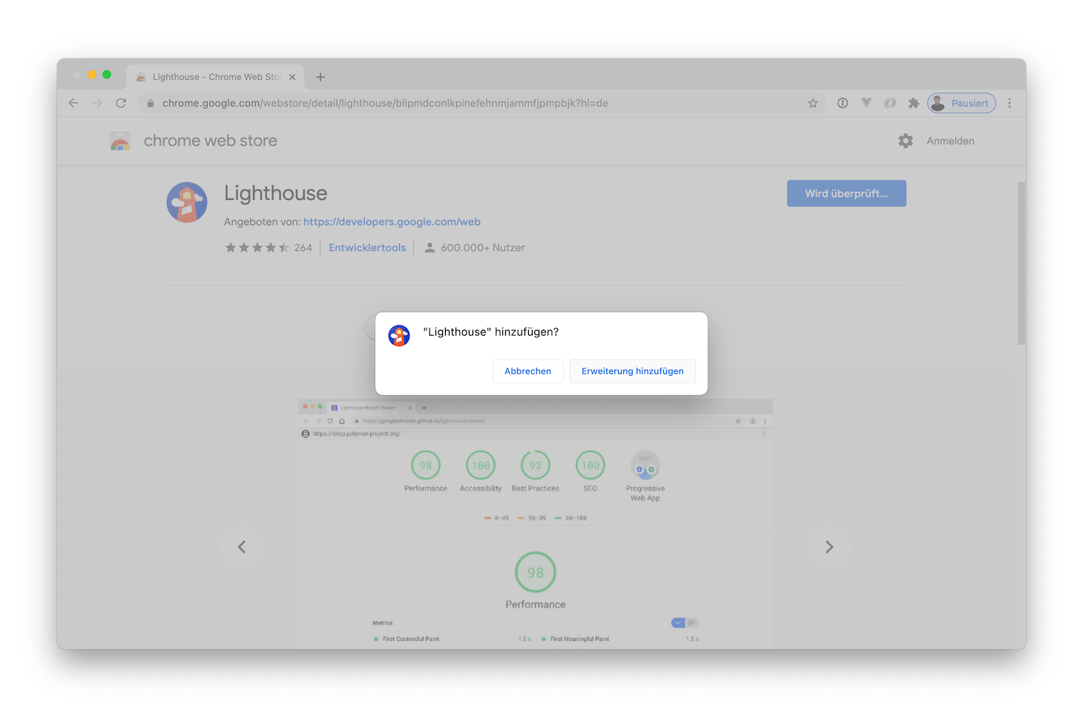The height and width of the screenshot is (704, 1089).
Task: Click the Lighthouse extension icon on the page
Action: (187, 202)
